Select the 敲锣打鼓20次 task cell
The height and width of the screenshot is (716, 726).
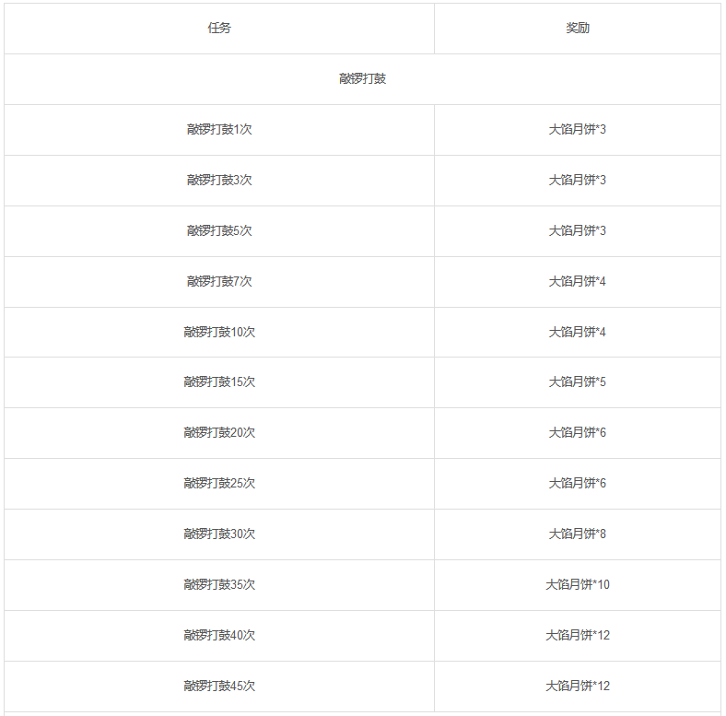pos(219,433)
